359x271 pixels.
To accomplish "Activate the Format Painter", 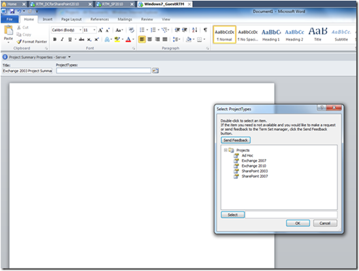I will pyautogui.click(x=32, y=42).
